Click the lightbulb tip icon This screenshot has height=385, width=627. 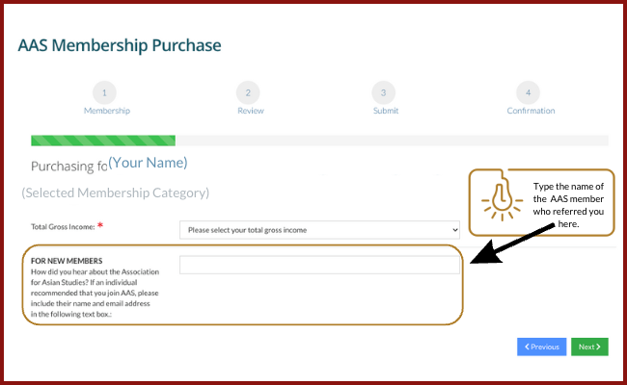tap(502, 201)
